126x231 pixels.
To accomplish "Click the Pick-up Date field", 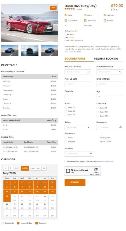I will click(78, 84).
